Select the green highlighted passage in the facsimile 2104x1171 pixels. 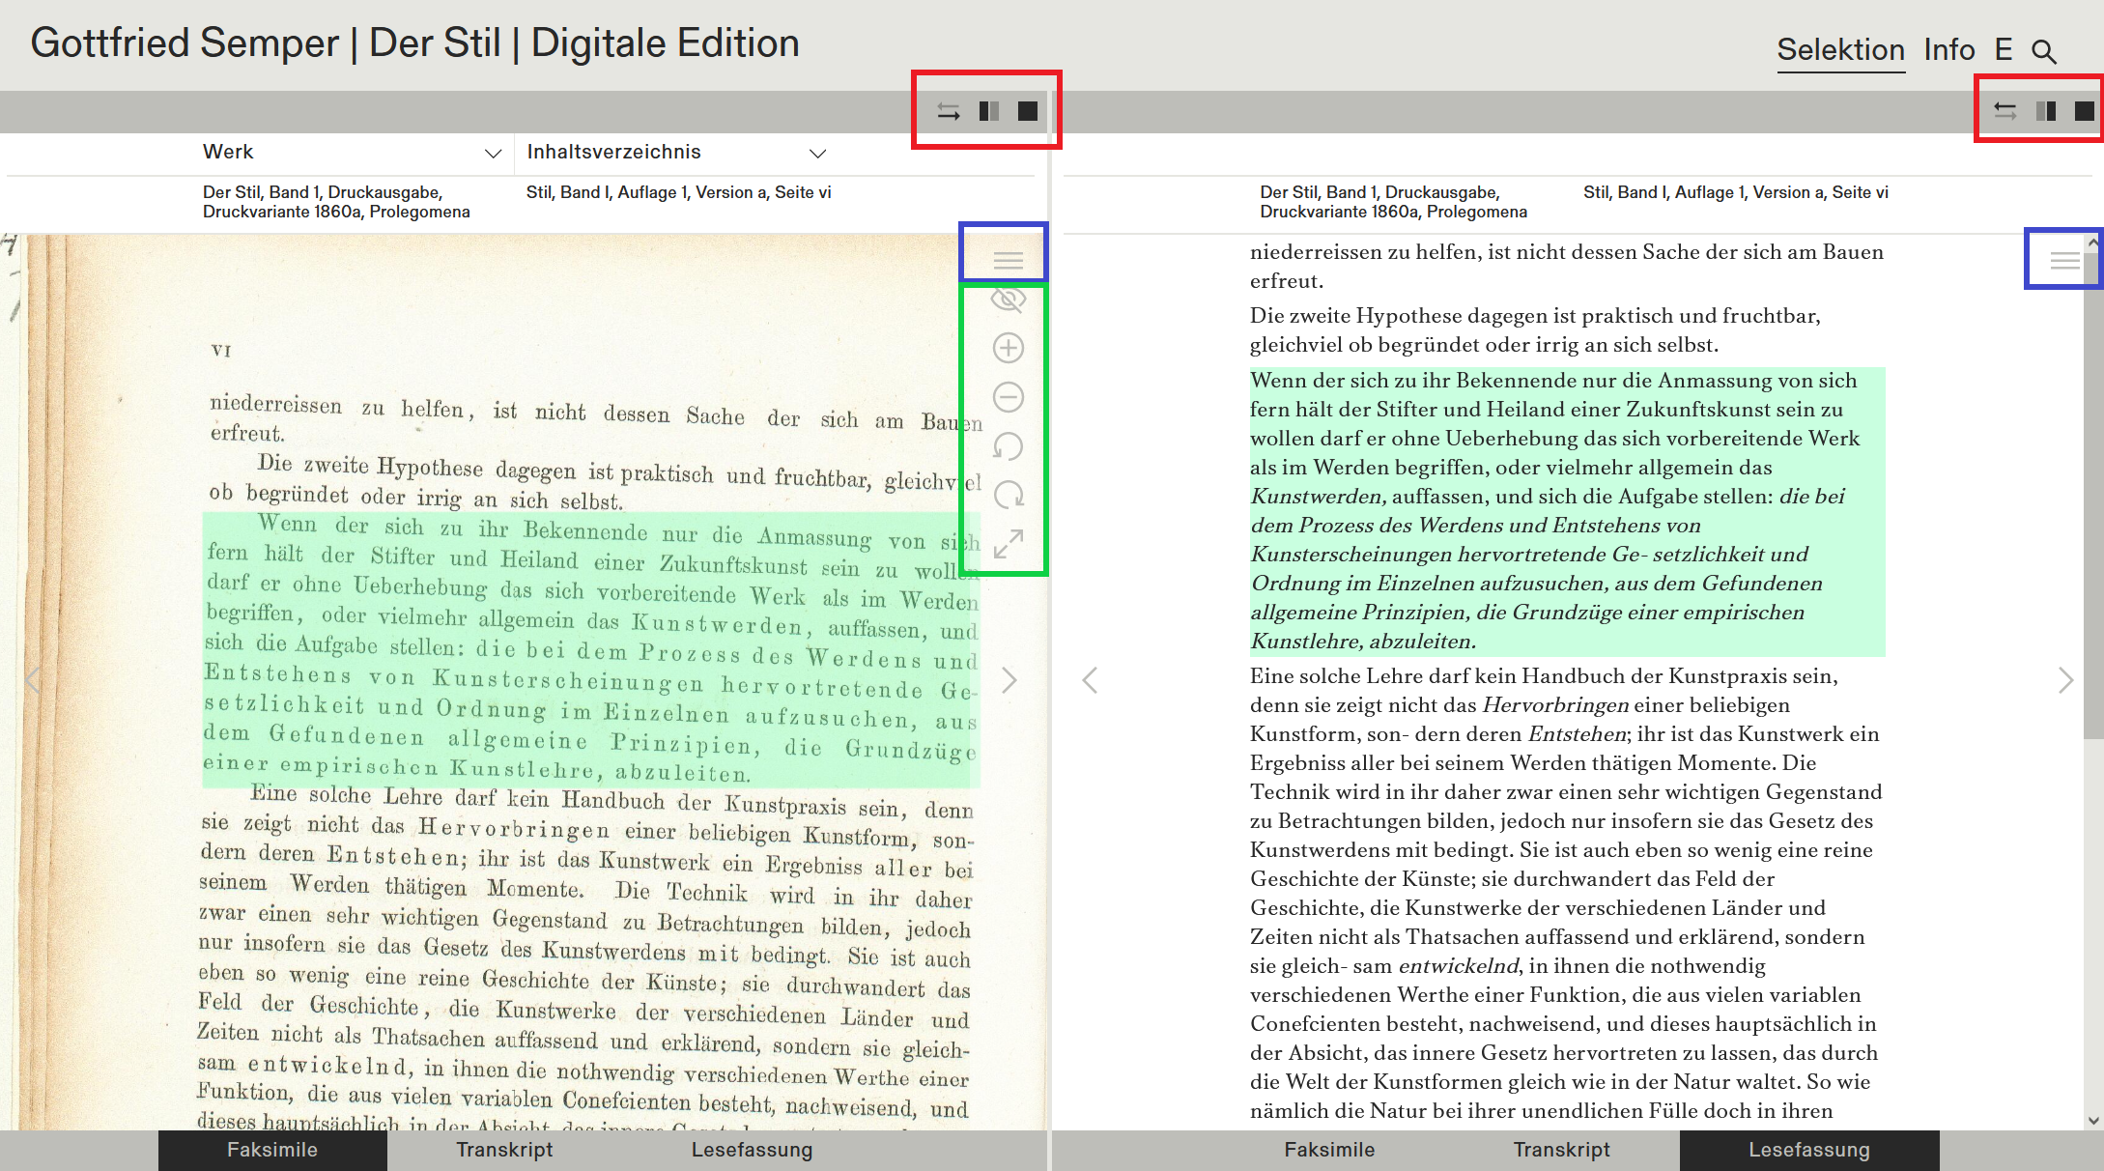(591, 649)
